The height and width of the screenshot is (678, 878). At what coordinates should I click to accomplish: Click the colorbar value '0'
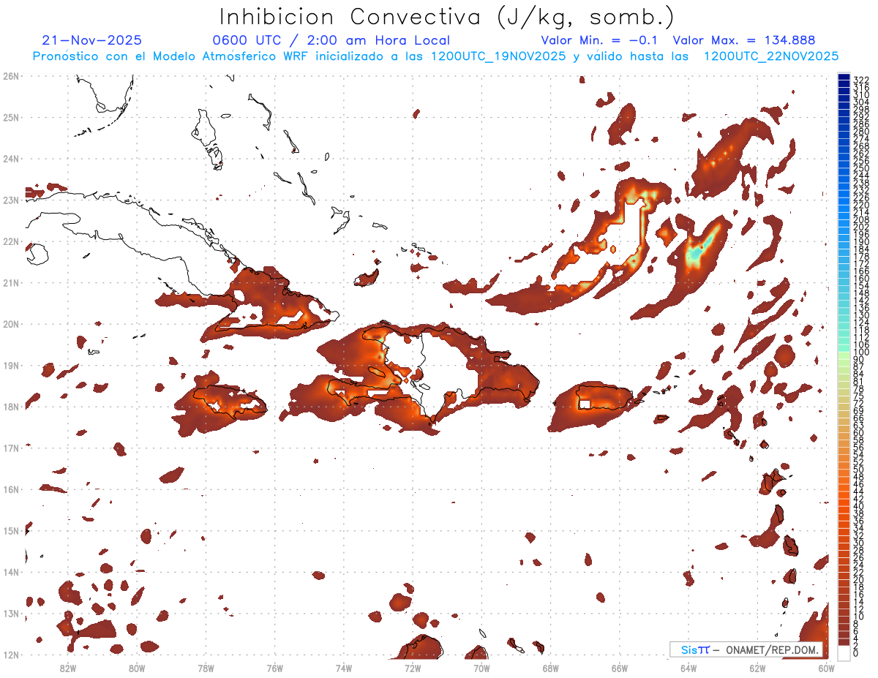tap(856, 653)
